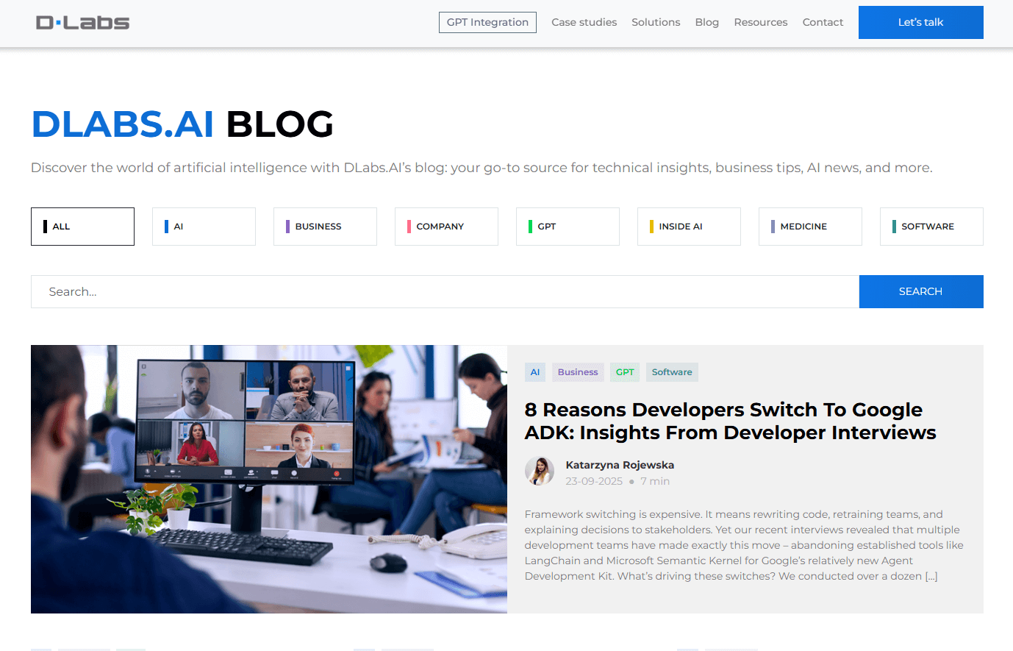
Task: Open the Case studies page
Action: click(584, 22)
